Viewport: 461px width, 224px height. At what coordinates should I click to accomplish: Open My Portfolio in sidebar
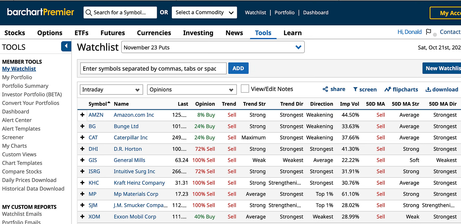pyautogui.click(x=17, y=77)
